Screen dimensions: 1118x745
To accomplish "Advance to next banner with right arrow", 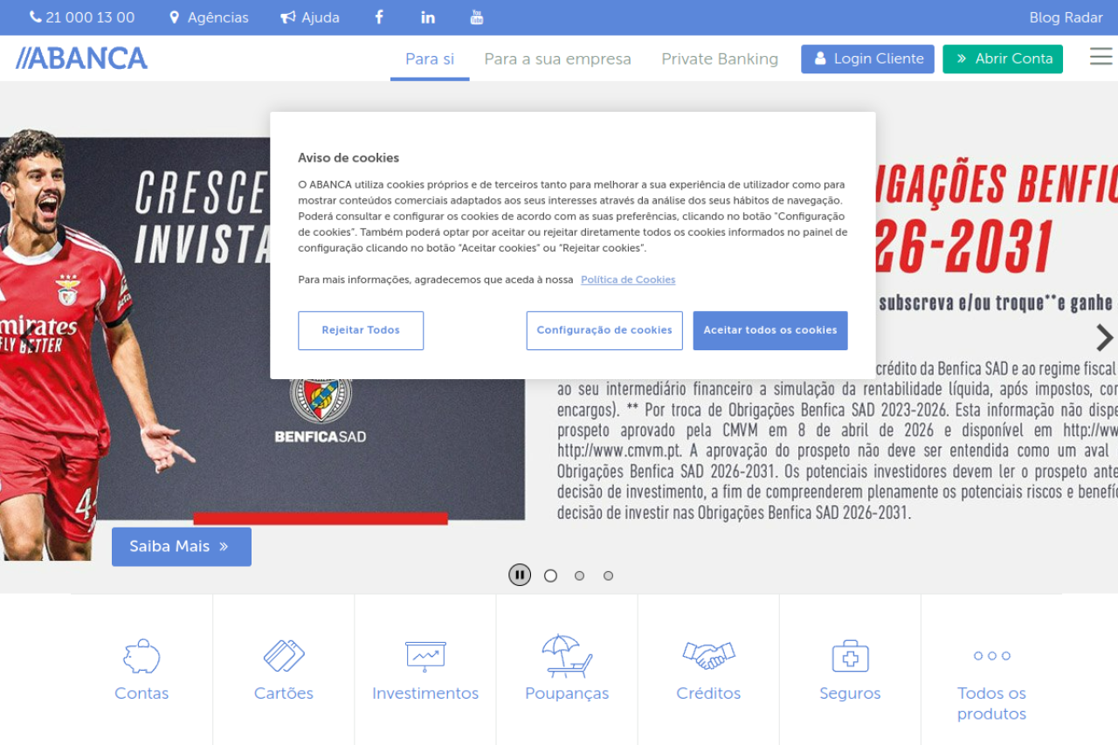I will coord(1104,337).
